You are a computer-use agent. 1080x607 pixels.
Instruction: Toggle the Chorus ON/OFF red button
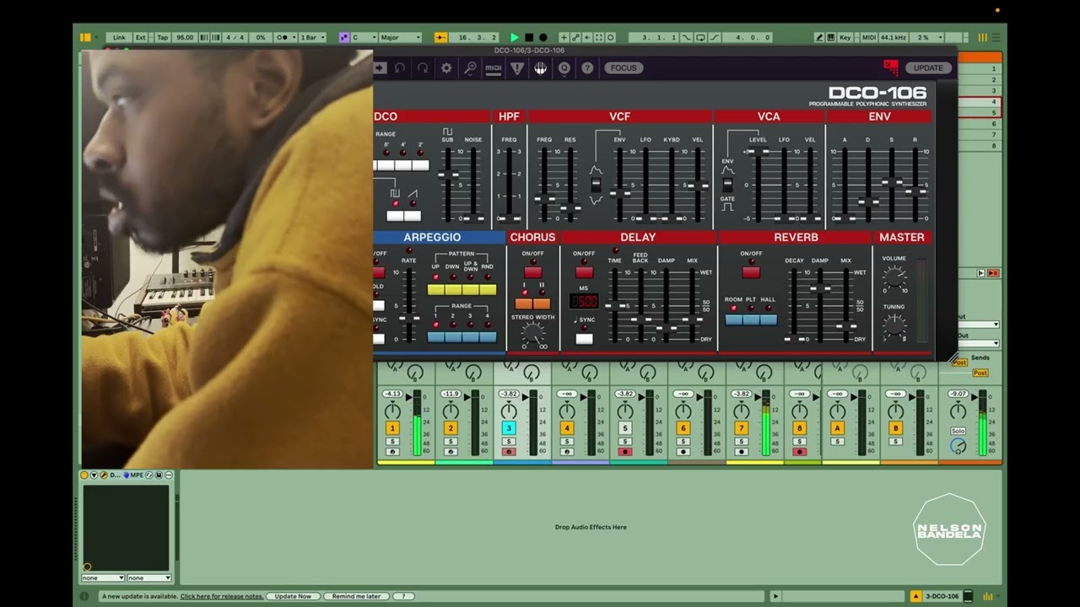pyautogui.click(x=532, y=271)
